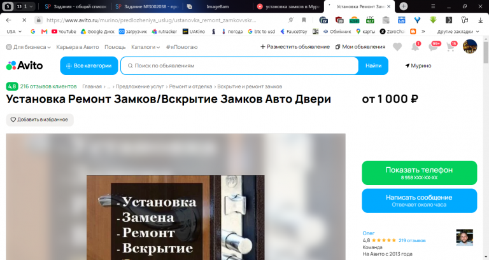Open the browser main menu hamburger icon
The image size is (489, 260).
coord(433,6)
